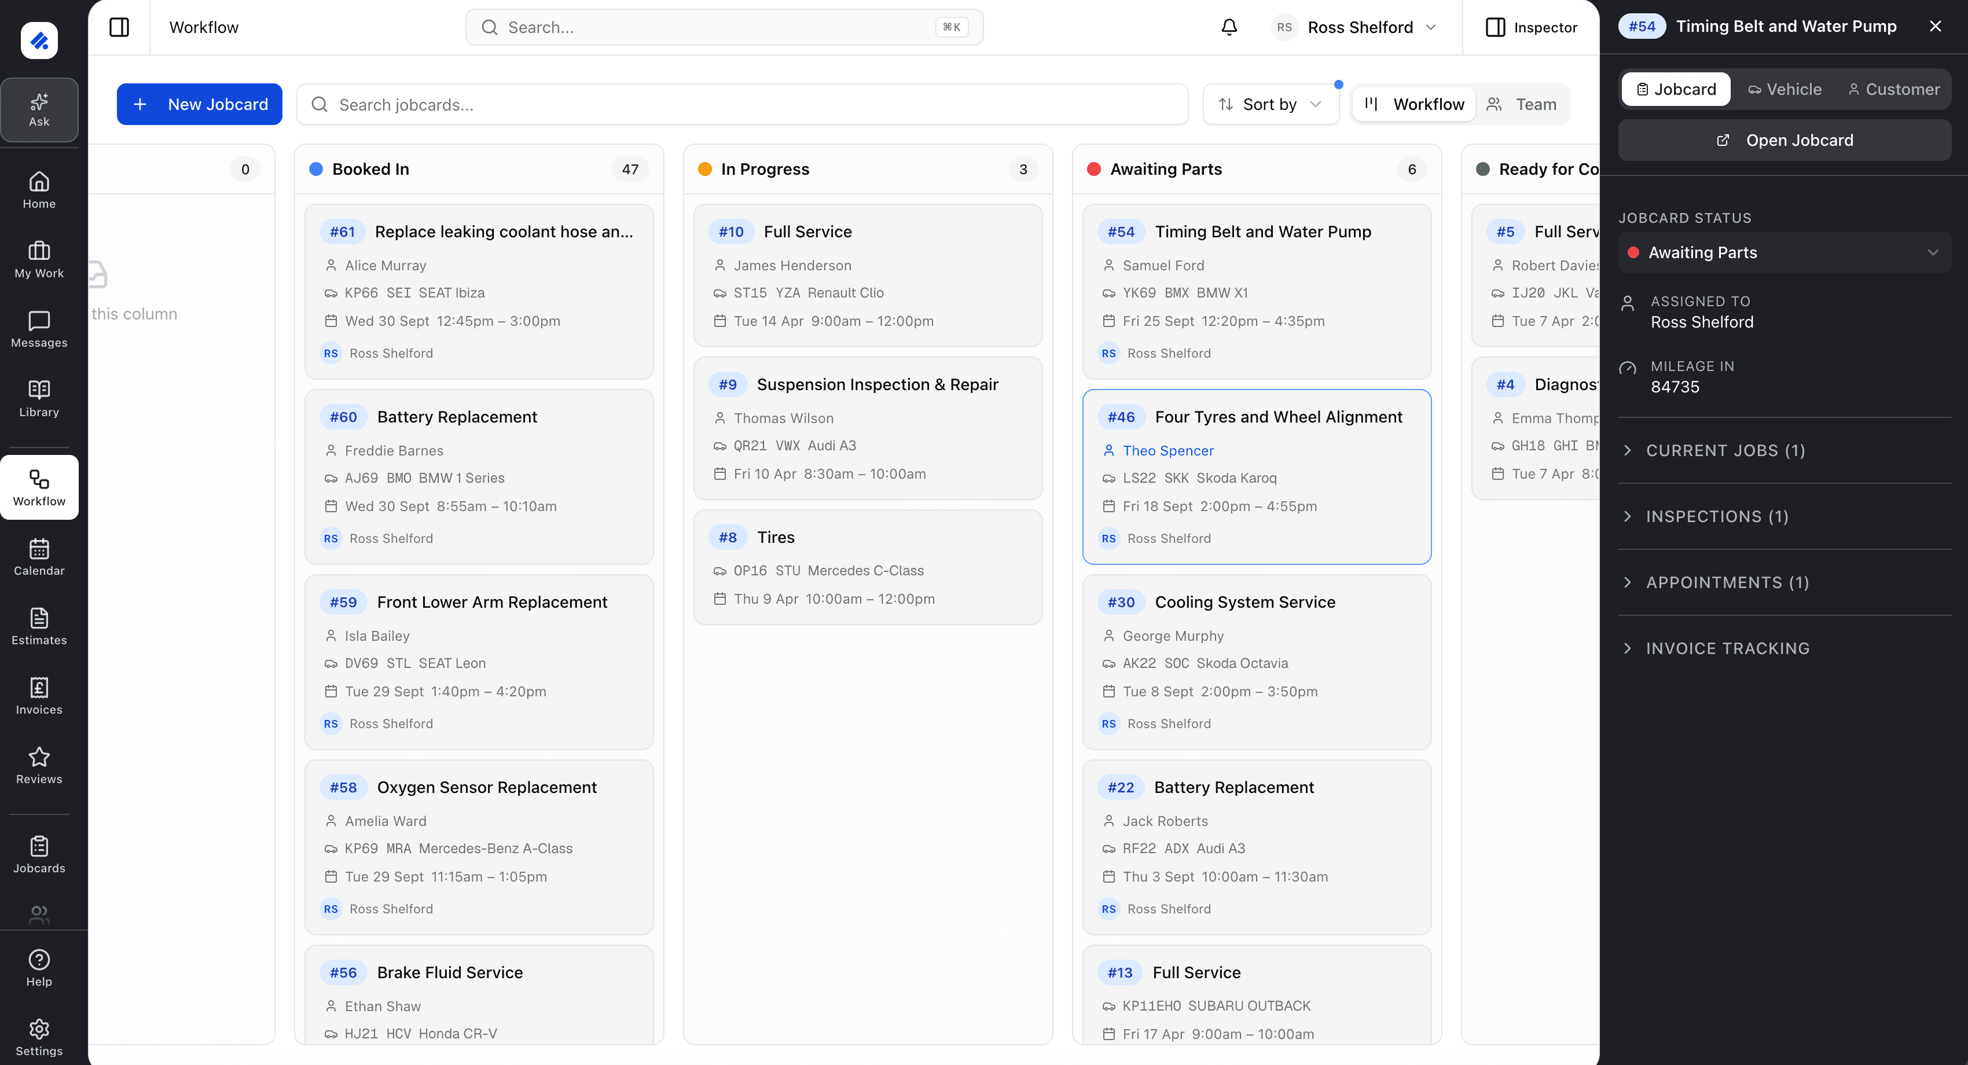Open the Ask AI assistant
Viewport: 1968px width, 1065px height.
click(x=39, y=110)
